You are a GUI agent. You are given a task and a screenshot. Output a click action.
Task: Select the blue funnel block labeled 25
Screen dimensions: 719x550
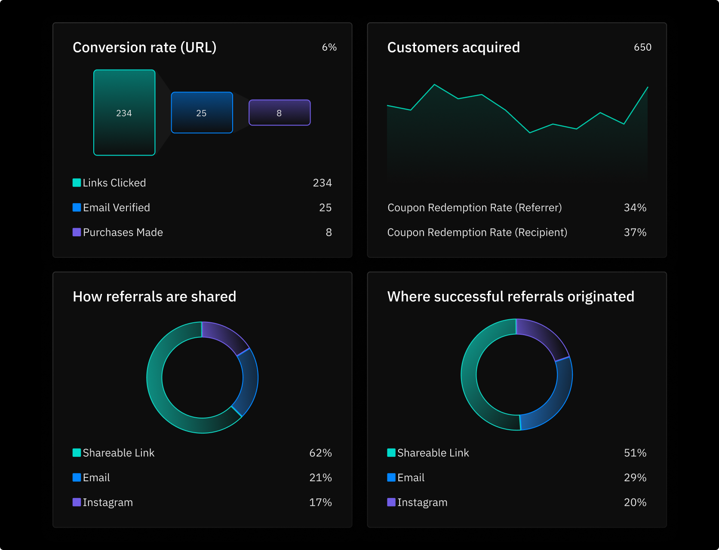[202, 113]
